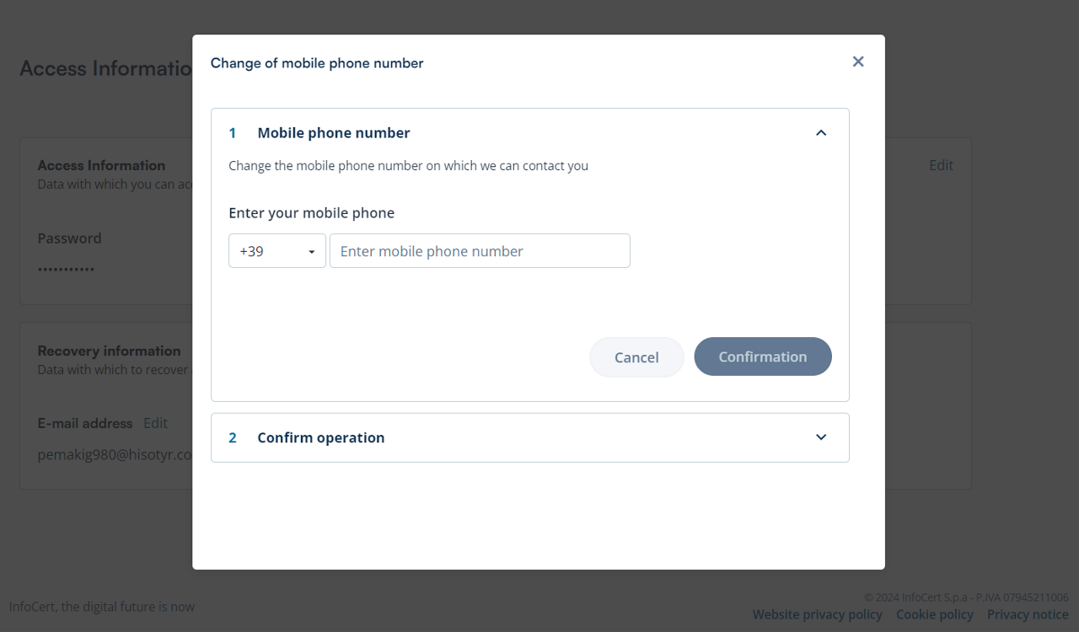
Task: Focus the Enter mobile phone number field
Action: tap(480, 251)
